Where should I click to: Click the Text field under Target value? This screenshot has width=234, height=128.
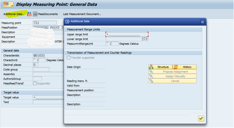(48, 102)
